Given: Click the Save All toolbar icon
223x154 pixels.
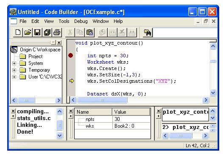Looking at the screenshot, I should pos(47,32).
